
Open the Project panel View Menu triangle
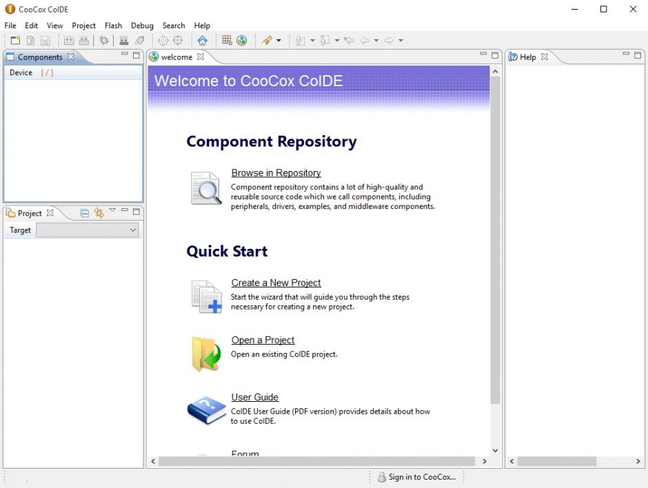point(112,210)
